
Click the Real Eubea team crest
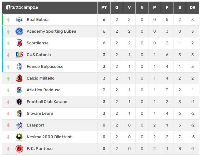pyautogui.click(x=19, y=20)
